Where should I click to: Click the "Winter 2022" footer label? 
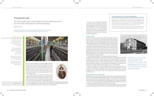pos(142,90)
